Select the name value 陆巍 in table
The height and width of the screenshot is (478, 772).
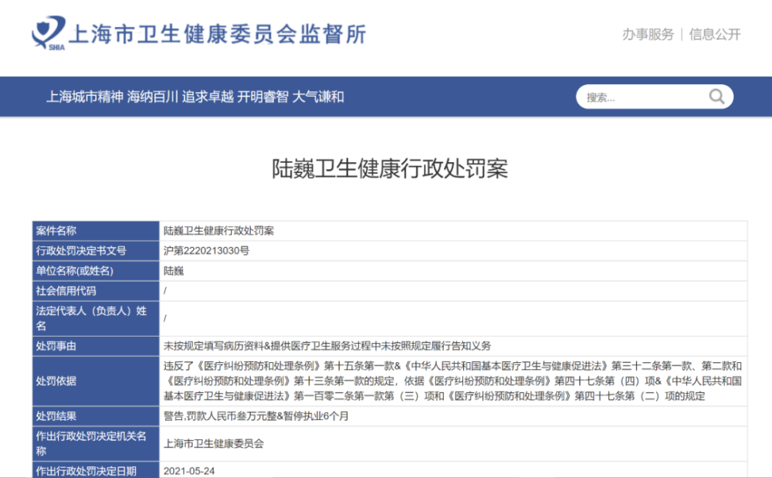tap(174, 271)
